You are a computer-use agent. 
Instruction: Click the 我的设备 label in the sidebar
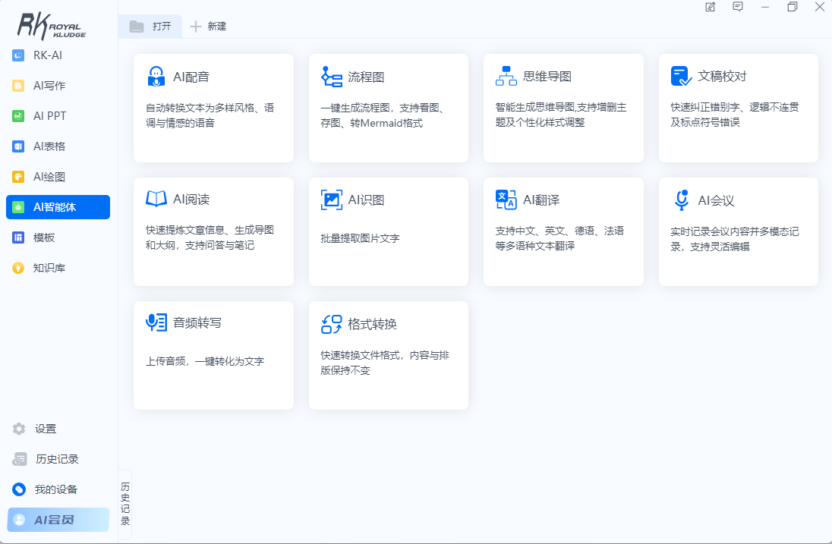(56, 489)
